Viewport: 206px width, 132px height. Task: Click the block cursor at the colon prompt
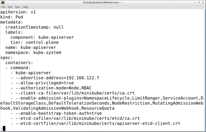[4, 129]
